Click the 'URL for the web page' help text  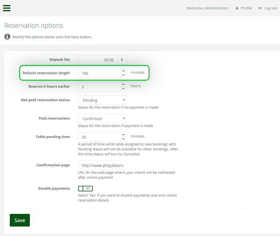[126, 175]
